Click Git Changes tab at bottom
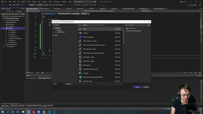The height and width of the screenshot is (114, 203). (14, 105)
